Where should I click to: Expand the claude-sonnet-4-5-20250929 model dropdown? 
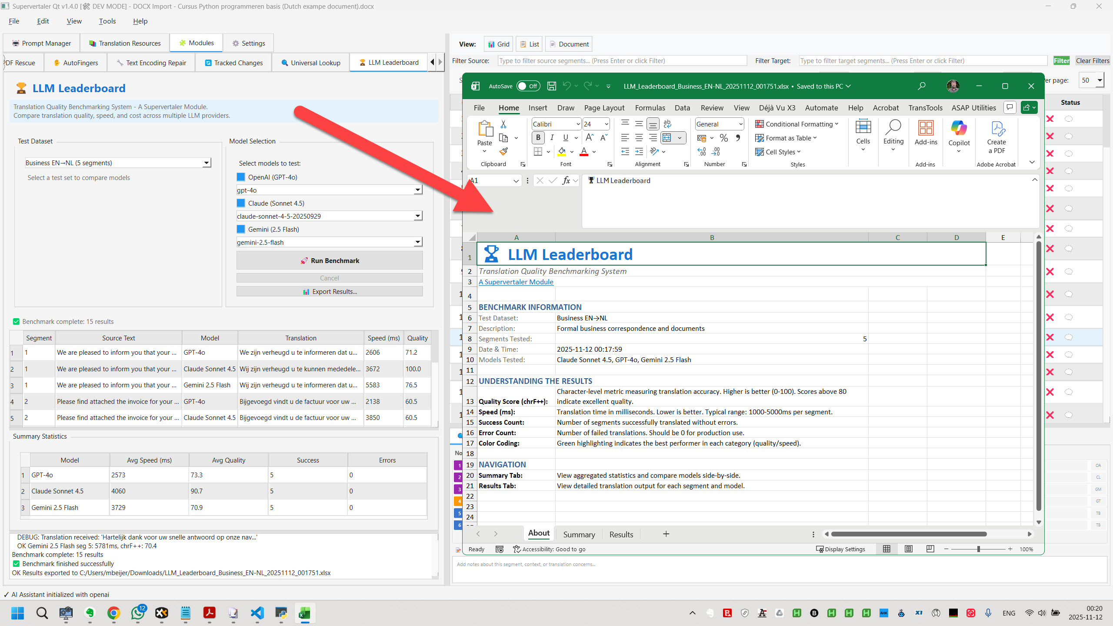tap(417, 216)
